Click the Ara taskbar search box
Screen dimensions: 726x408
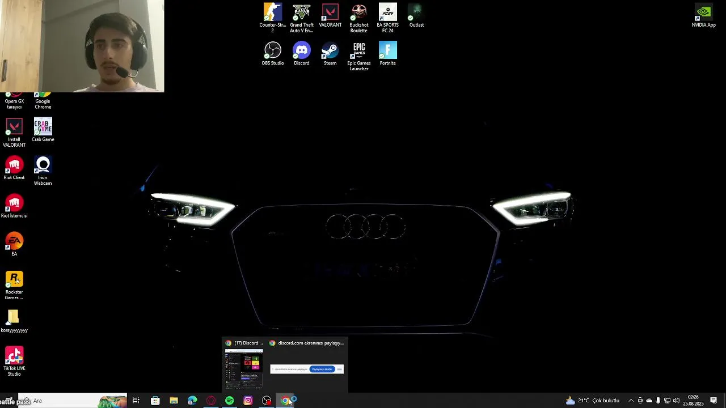pos(73,401)
